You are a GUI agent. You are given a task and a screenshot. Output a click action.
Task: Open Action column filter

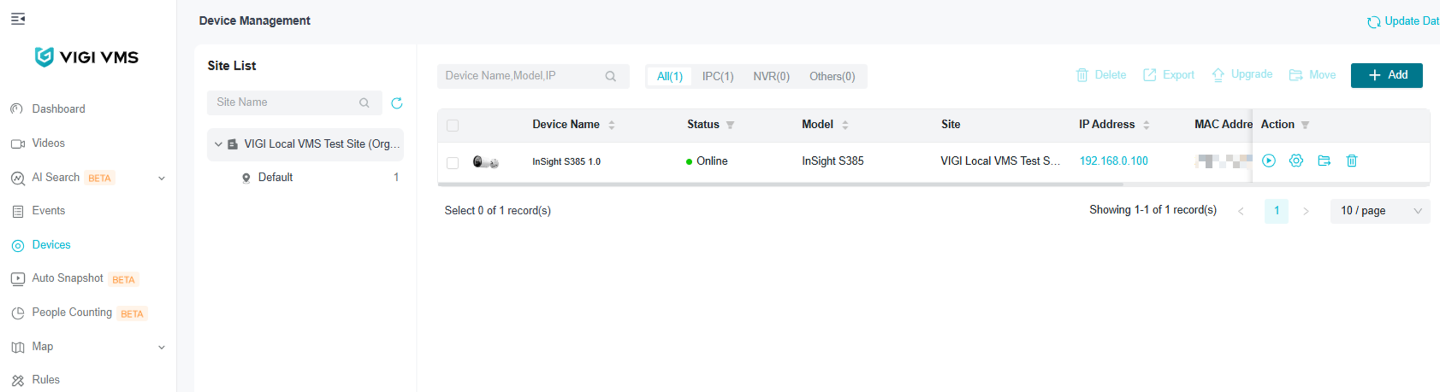coord(1305,125)
